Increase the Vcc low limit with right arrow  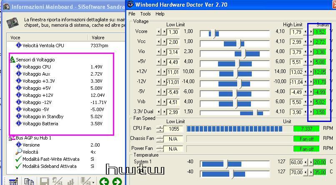click(164, 42)
